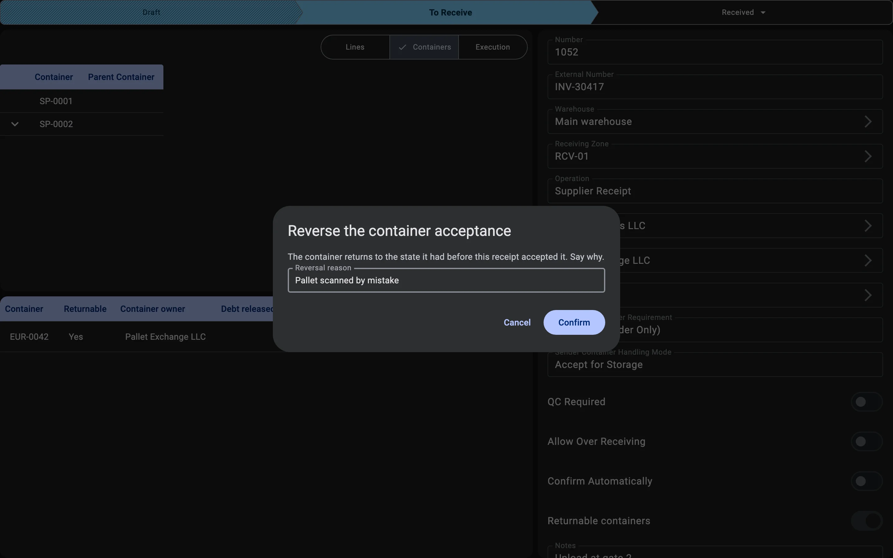
Task: Click the Yes value in Returnable column
Action: pyautogui.click(x=76, y=337)
